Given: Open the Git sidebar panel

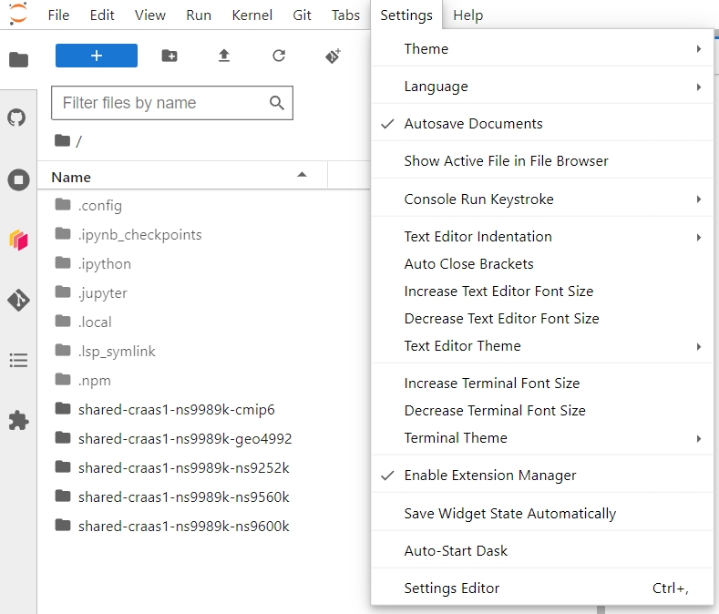Looking at the screenshot, I should point(18,301).
